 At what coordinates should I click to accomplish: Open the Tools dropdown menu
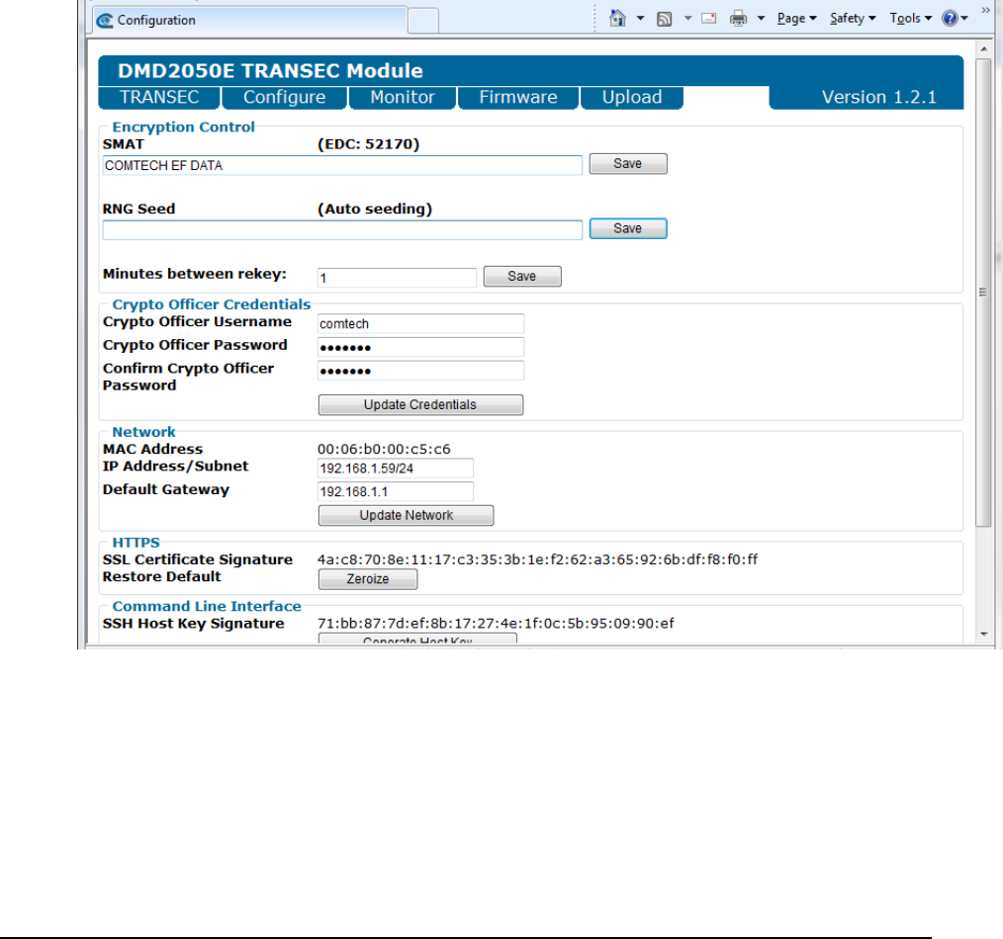pyautogui.click(x=910, y=19)
